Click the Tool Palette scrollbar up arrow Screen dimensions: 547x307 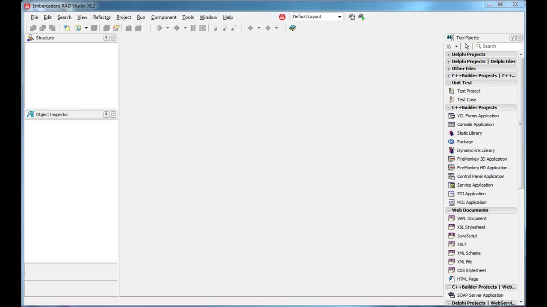coord(521,55)
